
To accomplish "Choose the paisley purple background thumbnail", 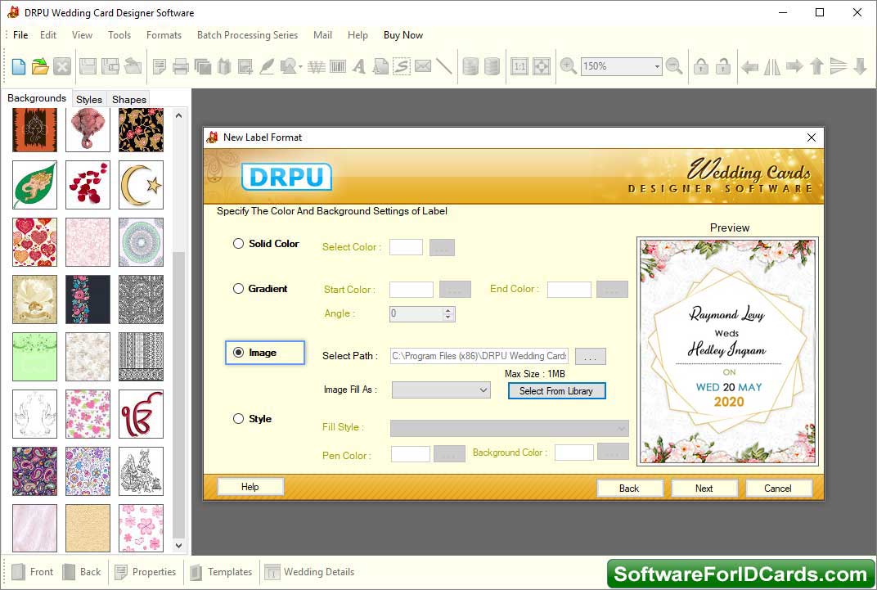I will pos(34,471).
